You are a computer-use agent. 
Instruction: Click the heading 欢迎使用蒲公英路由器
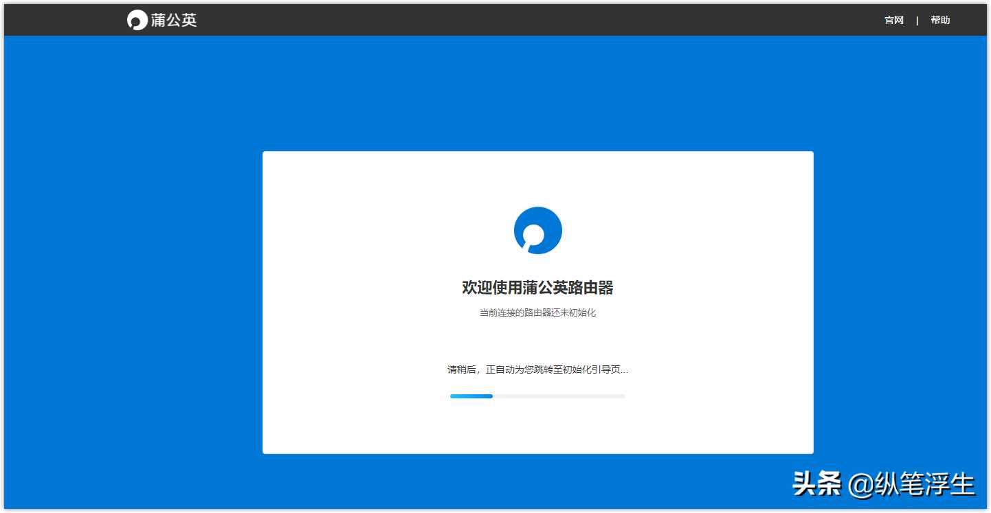tap(537, 288)
